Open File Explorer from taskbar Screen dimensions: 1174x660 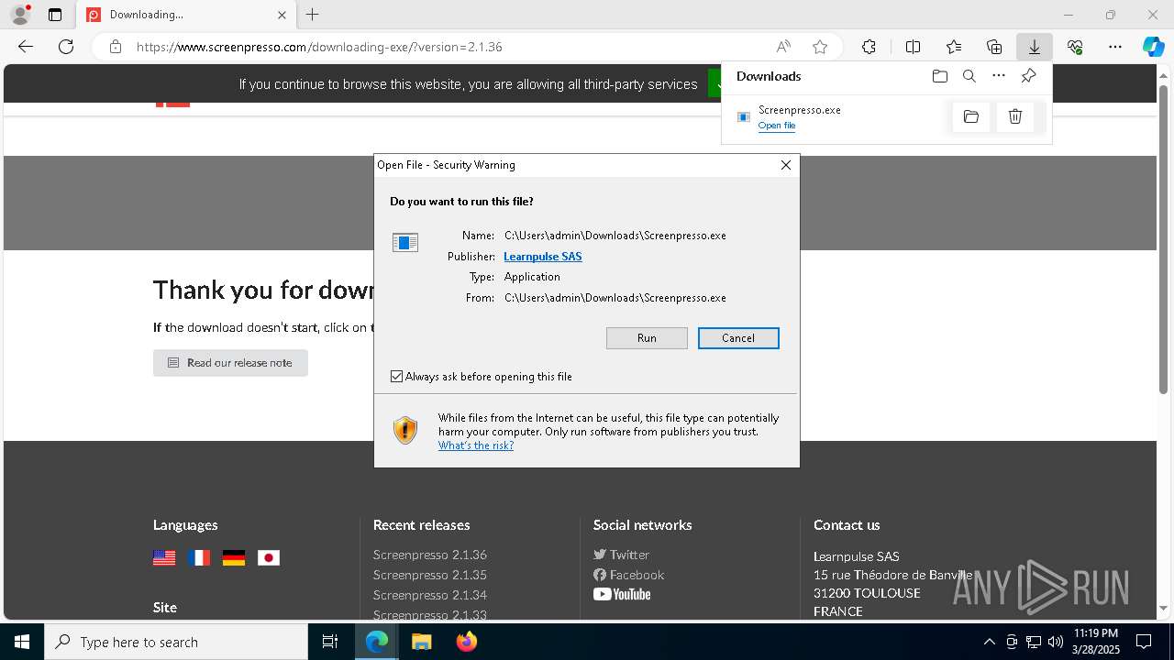(421, 642)
